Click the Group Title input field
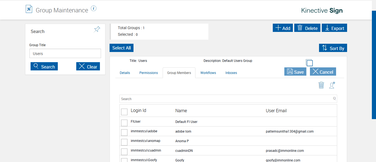Image resolution: width=376 pixels, height=162 pixels. click(65, 53)
